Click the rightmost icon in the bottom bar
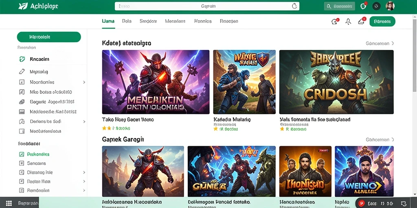The image size is (417, 208). pyautogui.click(x=403, y=204)
